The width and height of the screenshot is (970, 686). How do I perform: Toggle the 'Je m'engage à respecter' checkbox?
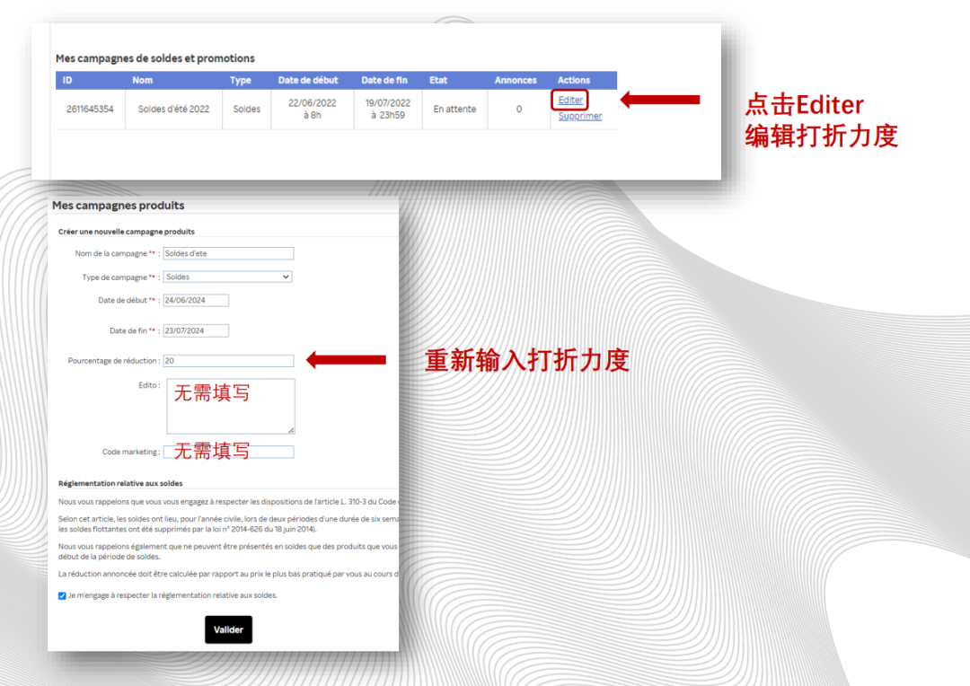pos(62,595)
